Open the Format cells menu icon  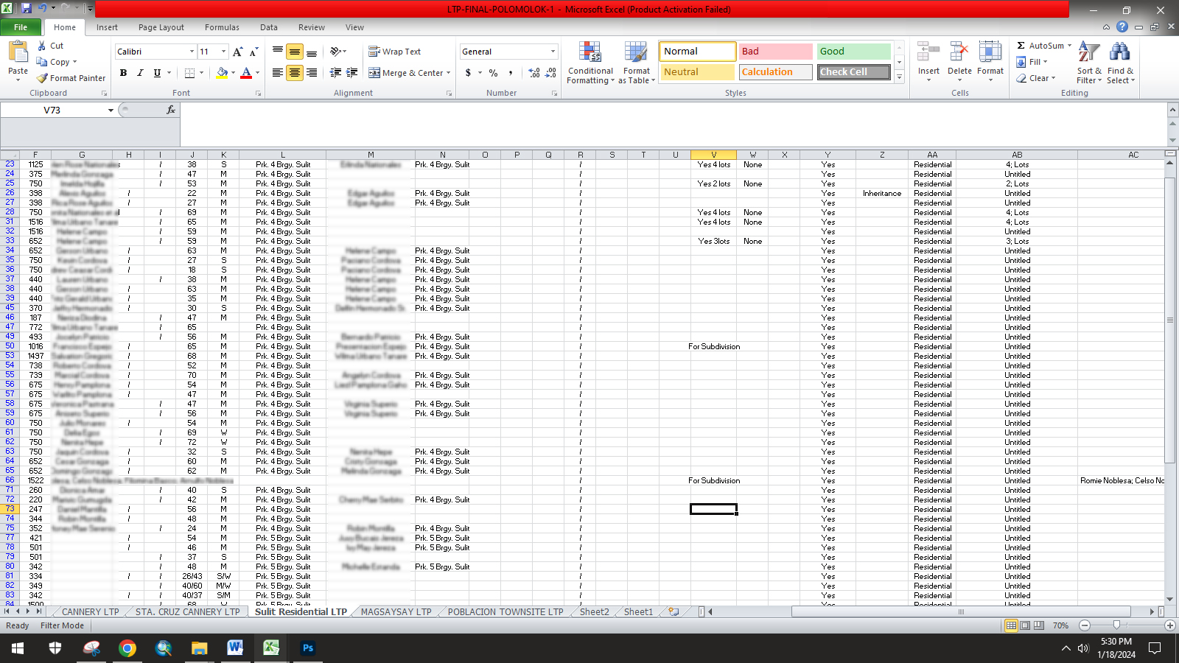pyautogui.click(x=990, y=52)
